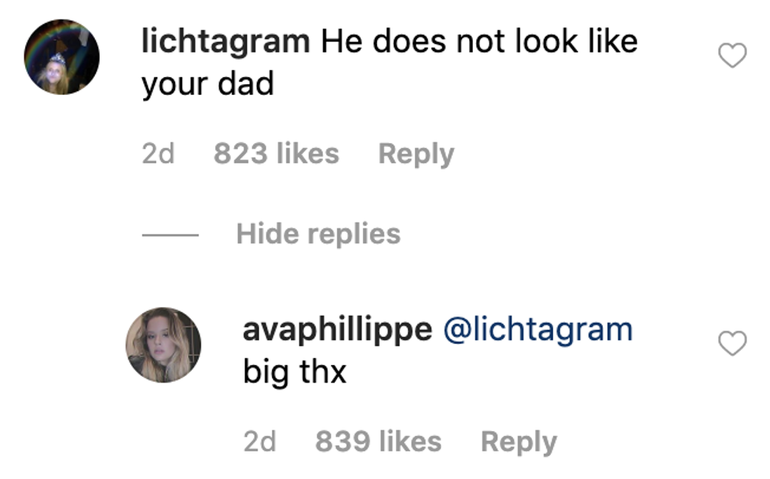Image resolution: width=770 pixels, height=479 pixels.
Task: Click the "big thx" reply text
Action: pos(295,371)
